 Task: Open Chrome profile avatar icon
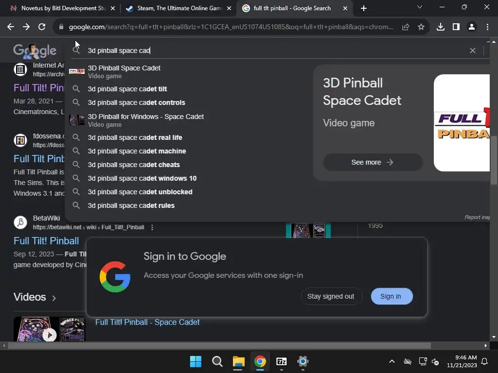tap(472, 27)
